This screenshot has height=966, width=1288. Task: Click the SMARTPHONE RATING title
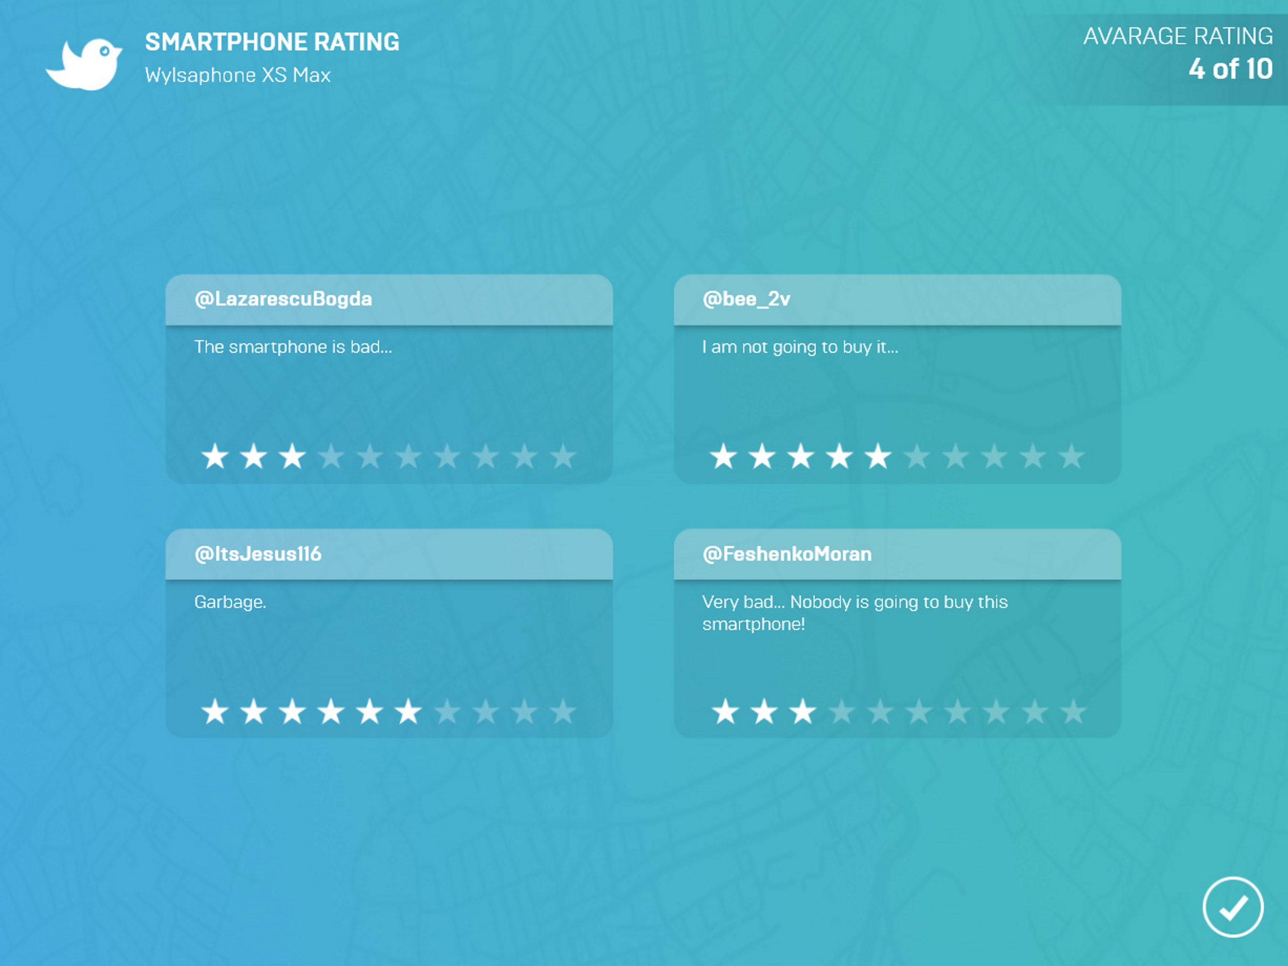(x=272, y=42)
